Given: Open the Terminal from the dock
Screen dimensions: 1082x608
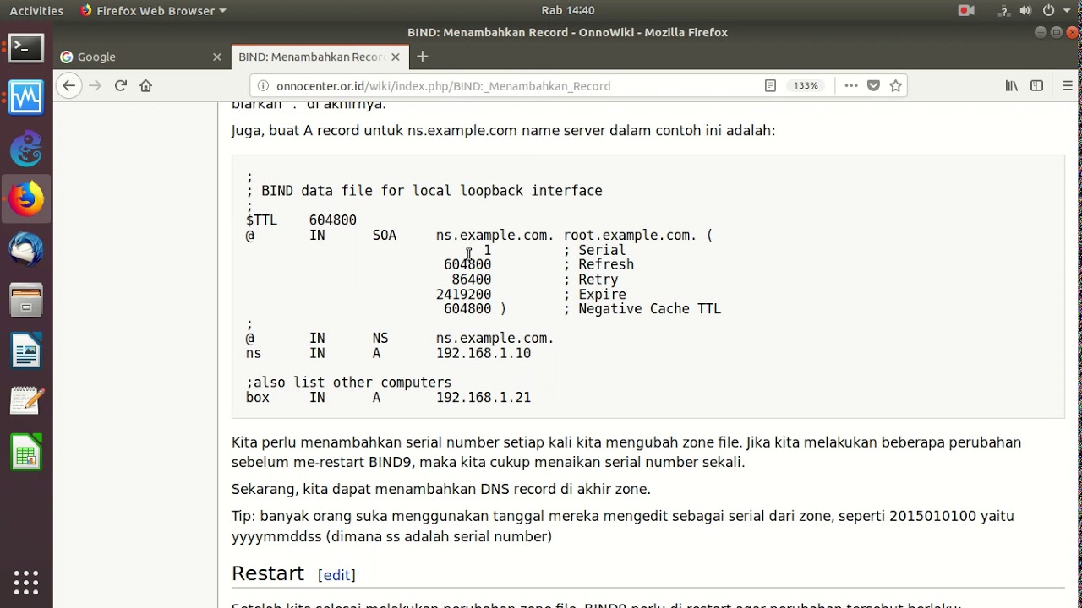Looking at the screenshot, I should [26, 47].
